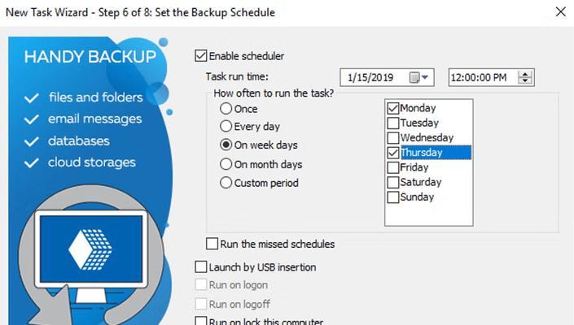Viewport: 574px width, 325px height.
Task: Check the Wednesday box
Action: tap(392, 137)
